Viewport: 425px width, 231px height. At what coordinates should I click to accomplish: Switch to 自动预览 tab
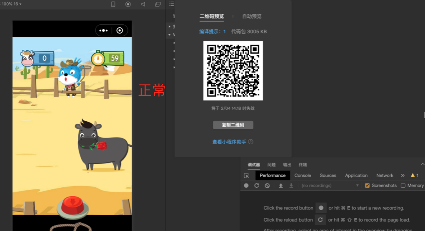pyautogui.click(x=252, y=16)
